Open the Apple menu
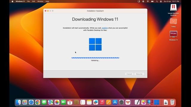Image resolution: width=191 pixels, height=107 pixels. point(13,1)
